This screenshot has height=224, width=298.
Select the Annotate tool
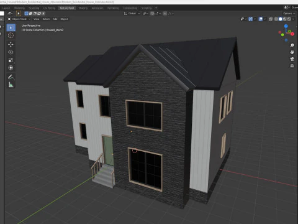[x=11, y=77]
